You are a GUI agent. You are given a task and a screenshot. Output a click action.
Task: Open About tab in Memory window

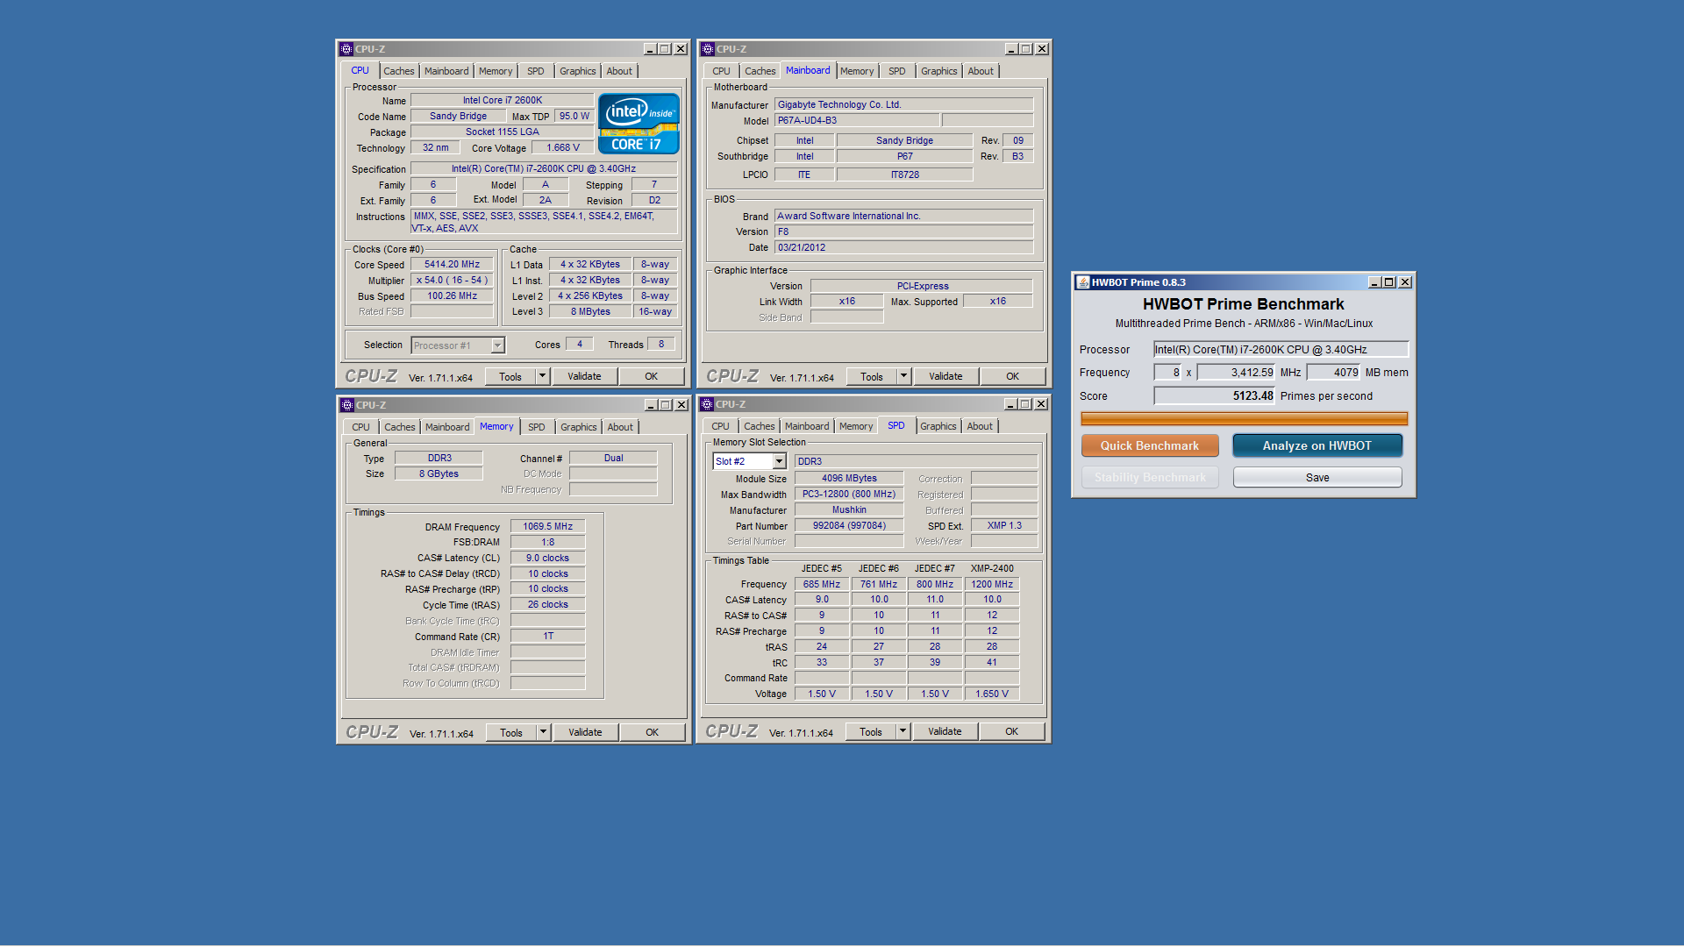point(620,427)
